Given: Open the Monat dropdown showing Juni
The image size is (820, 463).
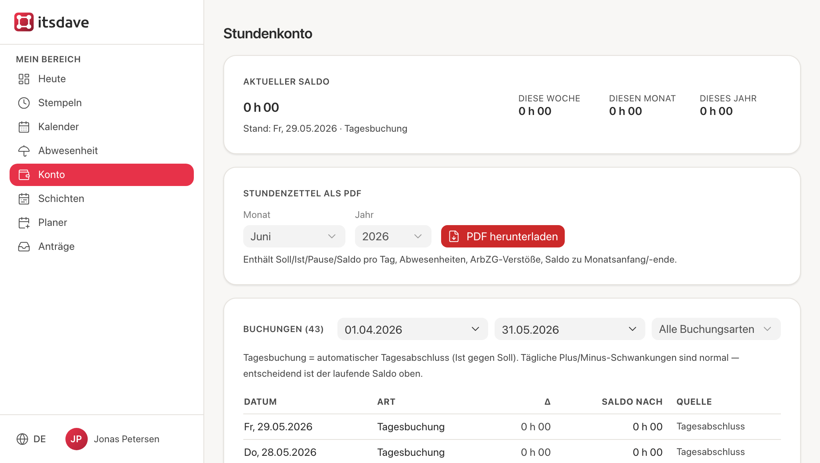Looking at the screenshot, I should (x=294, y=236).
